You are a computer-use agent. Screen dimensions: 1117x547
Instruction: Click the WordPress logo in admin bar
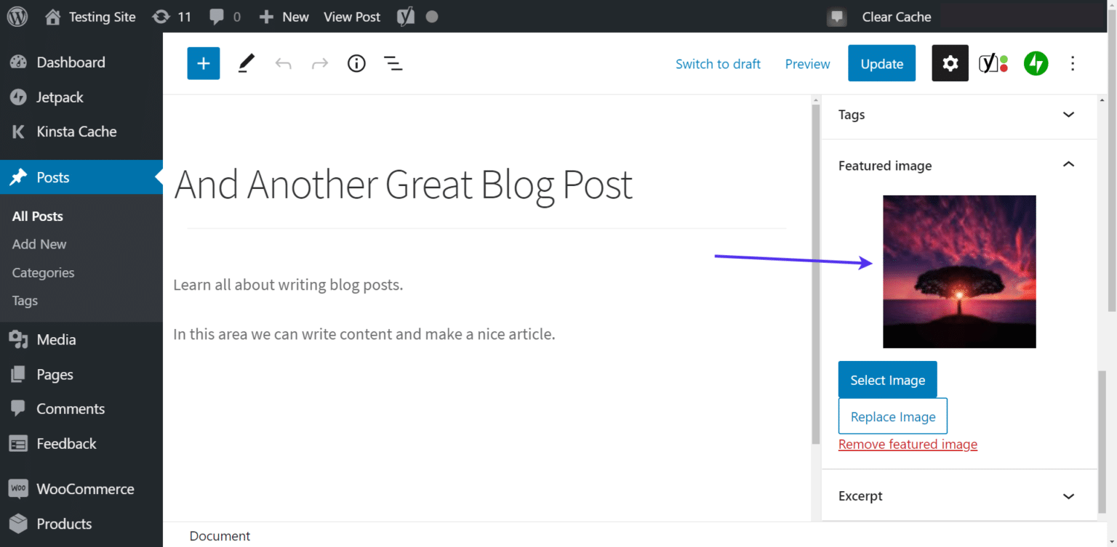16,16
